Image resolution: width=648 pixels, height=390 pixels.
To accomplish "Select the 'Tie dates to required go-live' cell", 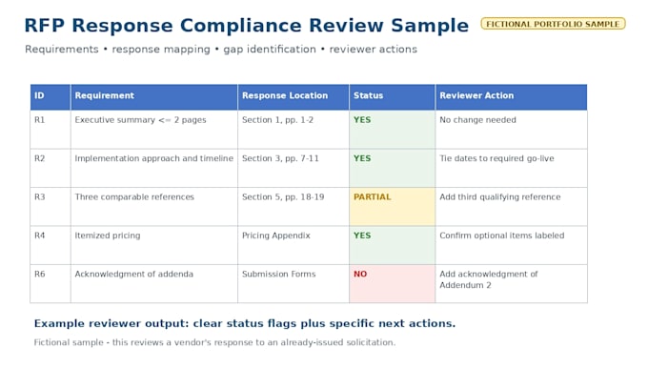I will (x=511, y=168).
